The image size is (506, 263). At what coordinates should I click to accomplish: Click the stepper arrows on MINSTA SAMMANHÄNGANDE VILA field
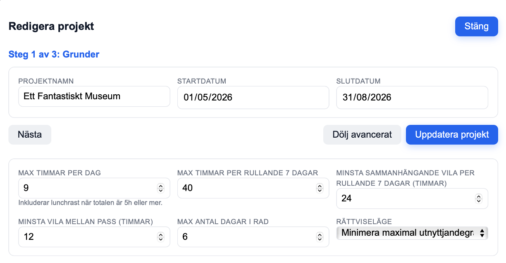pyautogui.click(x=479, y=198)
